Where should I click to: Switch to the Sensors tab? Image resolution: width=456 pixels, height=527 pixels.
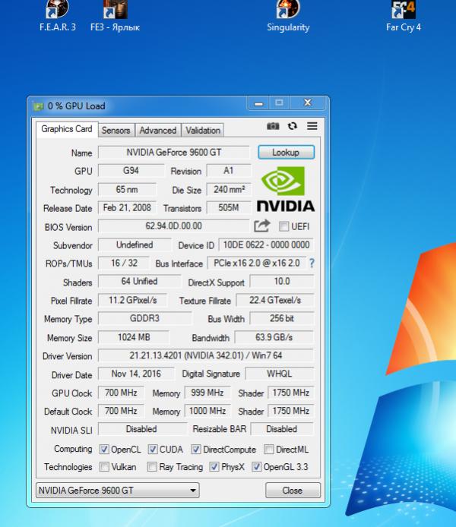tap(116, 131)
